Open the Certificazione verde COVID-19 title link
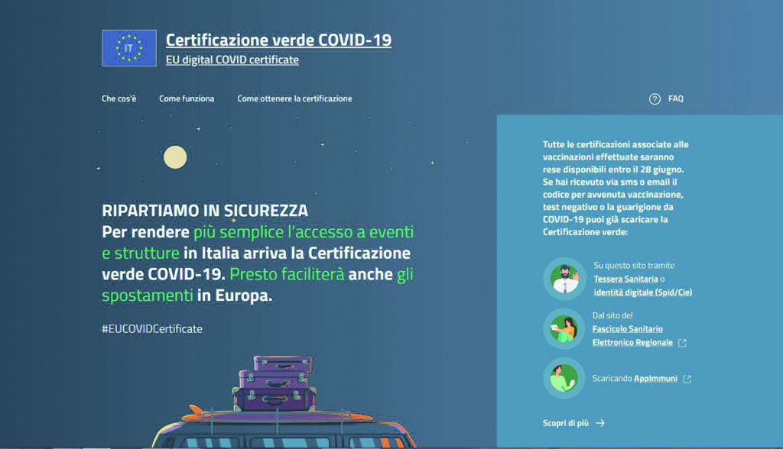783x449 pixels. [278, 40]
